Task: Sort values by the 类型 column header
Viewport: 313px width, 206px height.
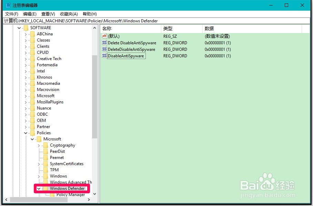Action: pos(182,28)
